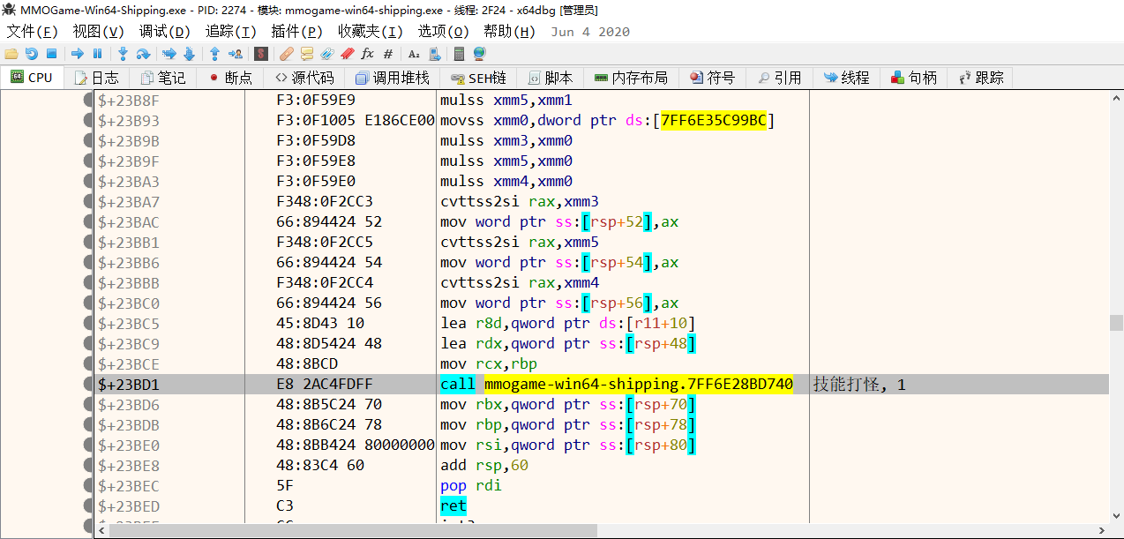Viewport: 1124px width, 539px height.
Task: Open the API calls toolbar icon
Action: tap(434, 54)
